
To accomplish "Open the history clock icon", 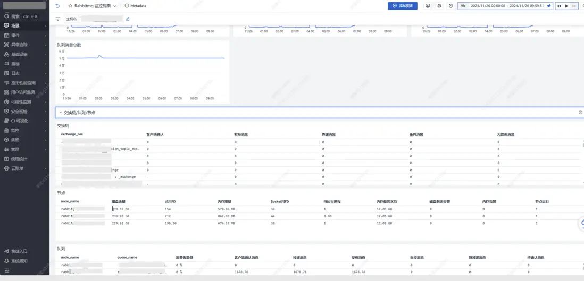I will (451, 6).
